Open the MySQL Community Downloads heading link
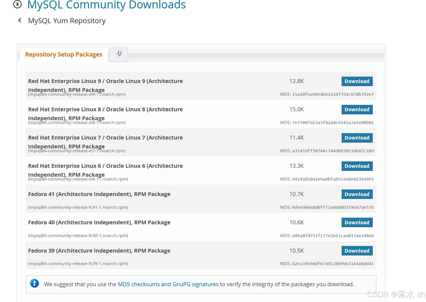The height and width of the screenshot is (302, 426). pos(107,5)
